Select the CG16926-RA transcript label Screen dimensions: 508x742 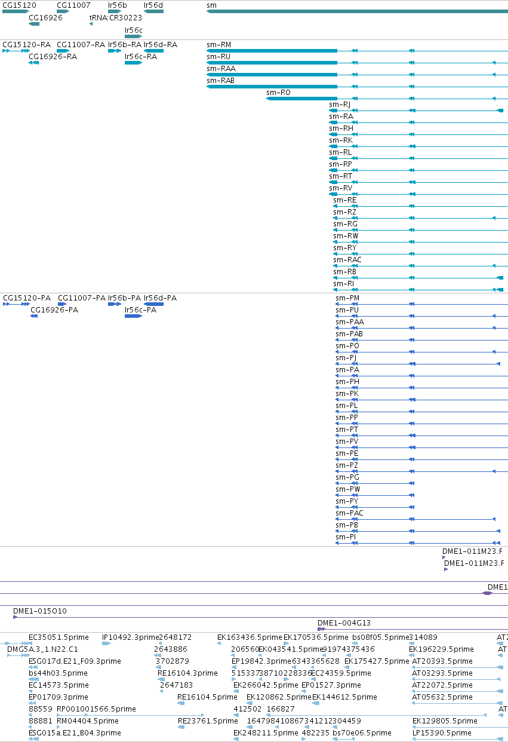(x=53, y=57)
